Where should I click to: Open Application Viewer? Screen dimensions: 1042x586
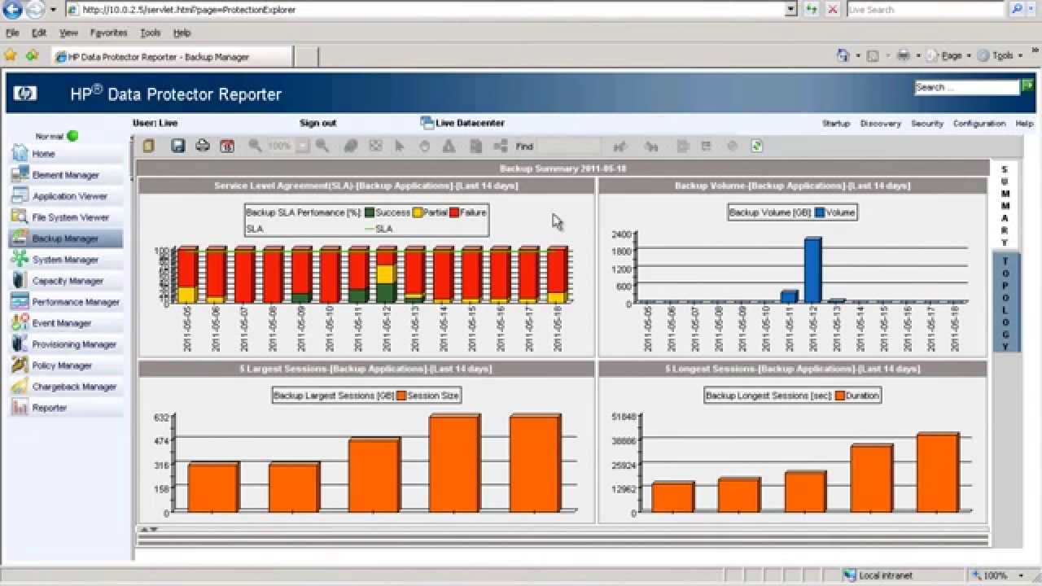[65, 196]
